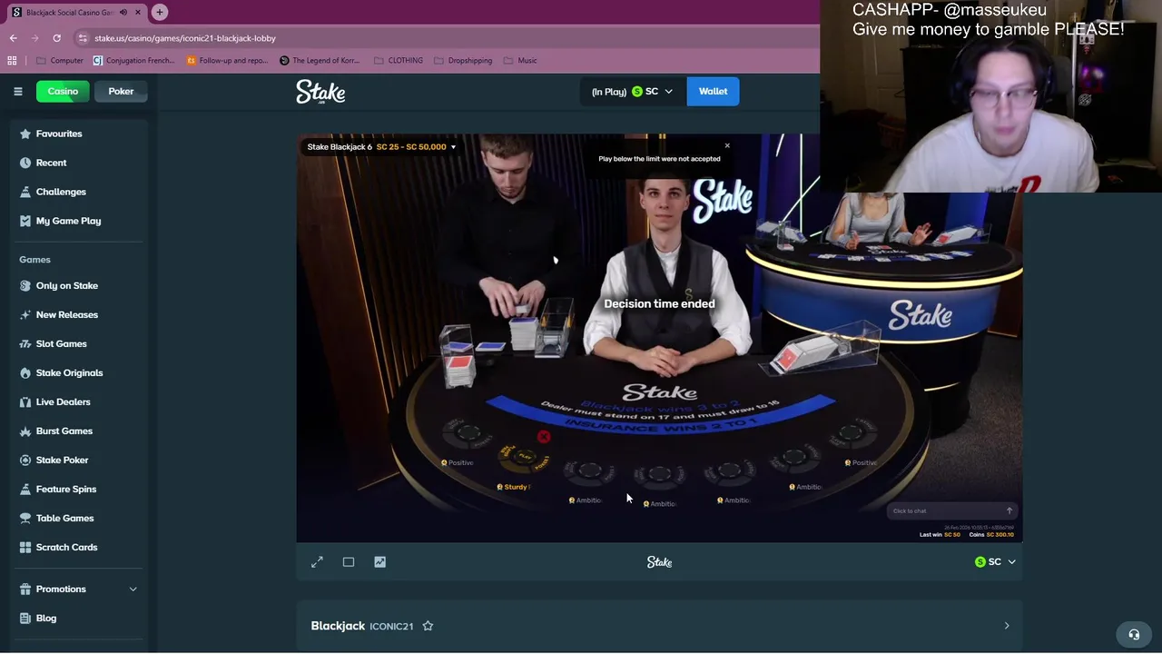Click the Stake logo in header
Screen dimensions: 1162x654
coord(320,92)
